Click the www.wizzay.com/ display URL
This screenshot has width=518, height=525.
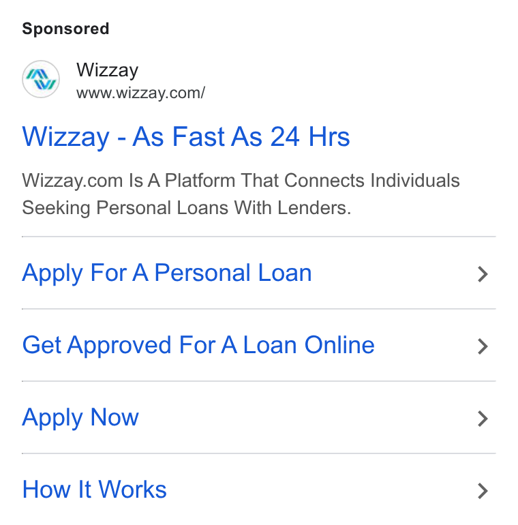140,93
